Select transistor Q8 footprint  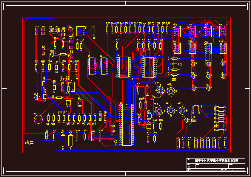(223, 76)
